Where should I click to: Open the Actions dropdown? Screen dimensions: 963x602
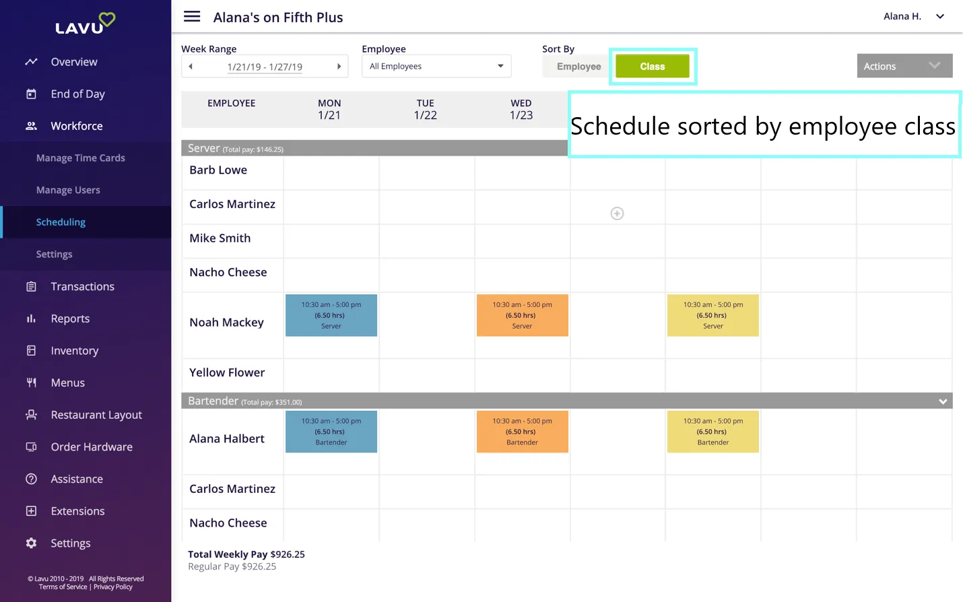click(x=904, y=66)
